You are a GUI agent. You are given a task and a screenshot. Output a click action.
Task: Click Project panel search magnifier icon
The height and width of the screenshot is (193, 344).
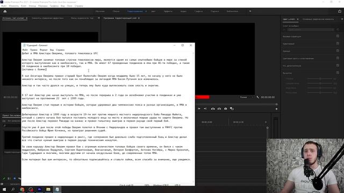point(4,125)
